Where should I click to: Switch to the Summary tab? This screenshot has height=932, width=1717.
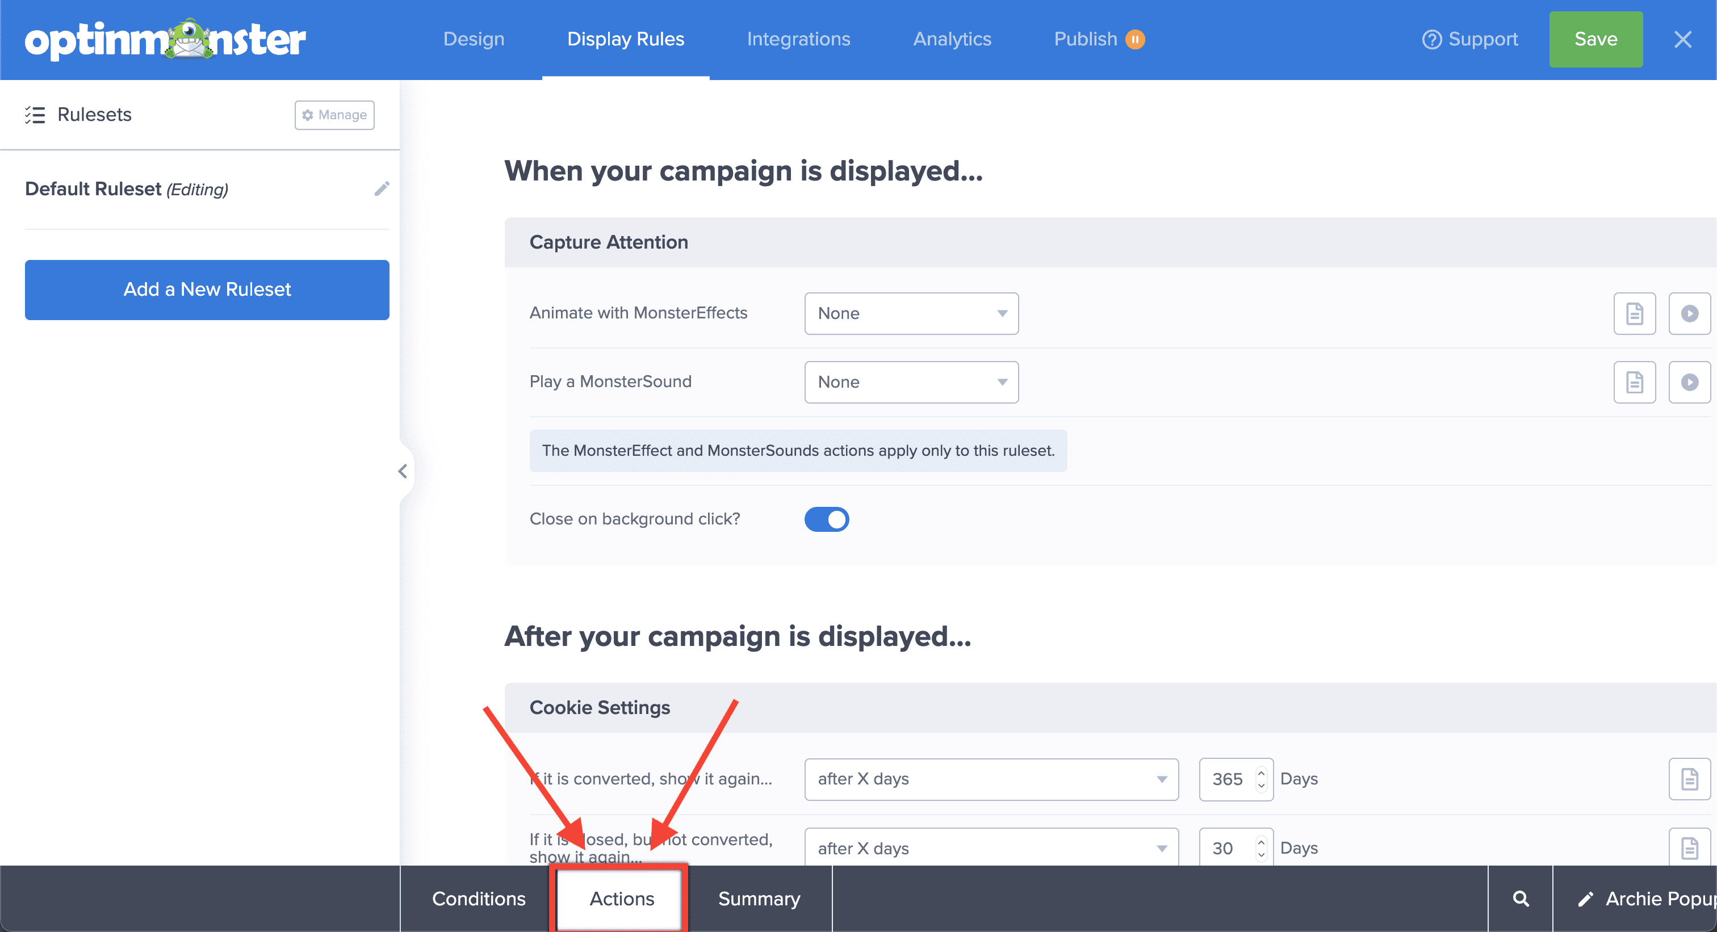tap(759, 898)
